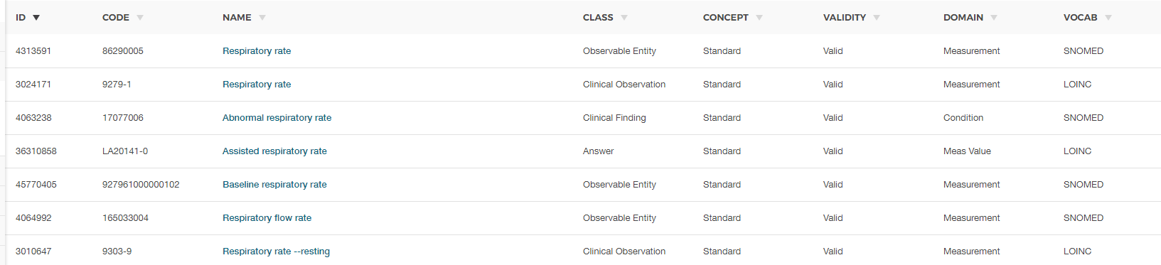Click the VALIDITY column sort arrow
The height and width of the screenshot is (265, 1161).
(x=877, y=18)
